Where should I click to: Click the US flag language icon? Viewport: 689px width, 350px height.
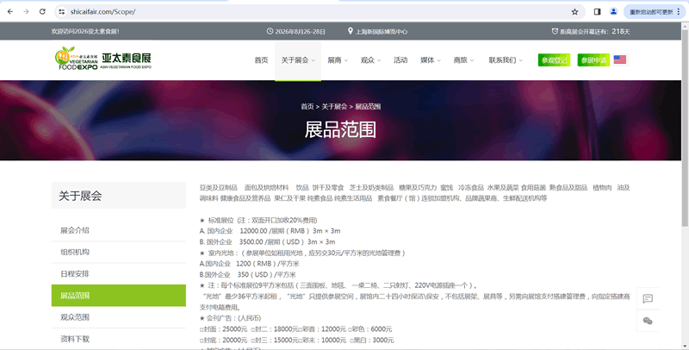[620, 60]
